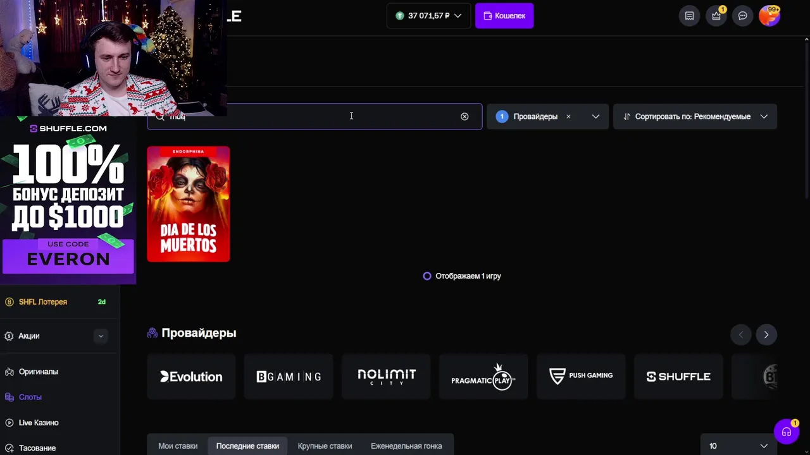Select the Push Gaming provider card
This screenshot has height=455, width=810.
(581, 377)
